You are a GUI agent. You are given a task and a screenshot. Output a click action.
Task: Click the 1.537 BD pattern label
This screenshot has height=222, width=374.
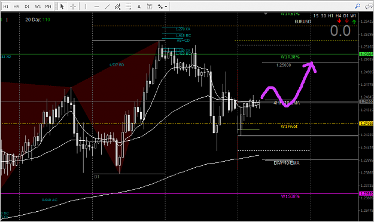[117, 65]
